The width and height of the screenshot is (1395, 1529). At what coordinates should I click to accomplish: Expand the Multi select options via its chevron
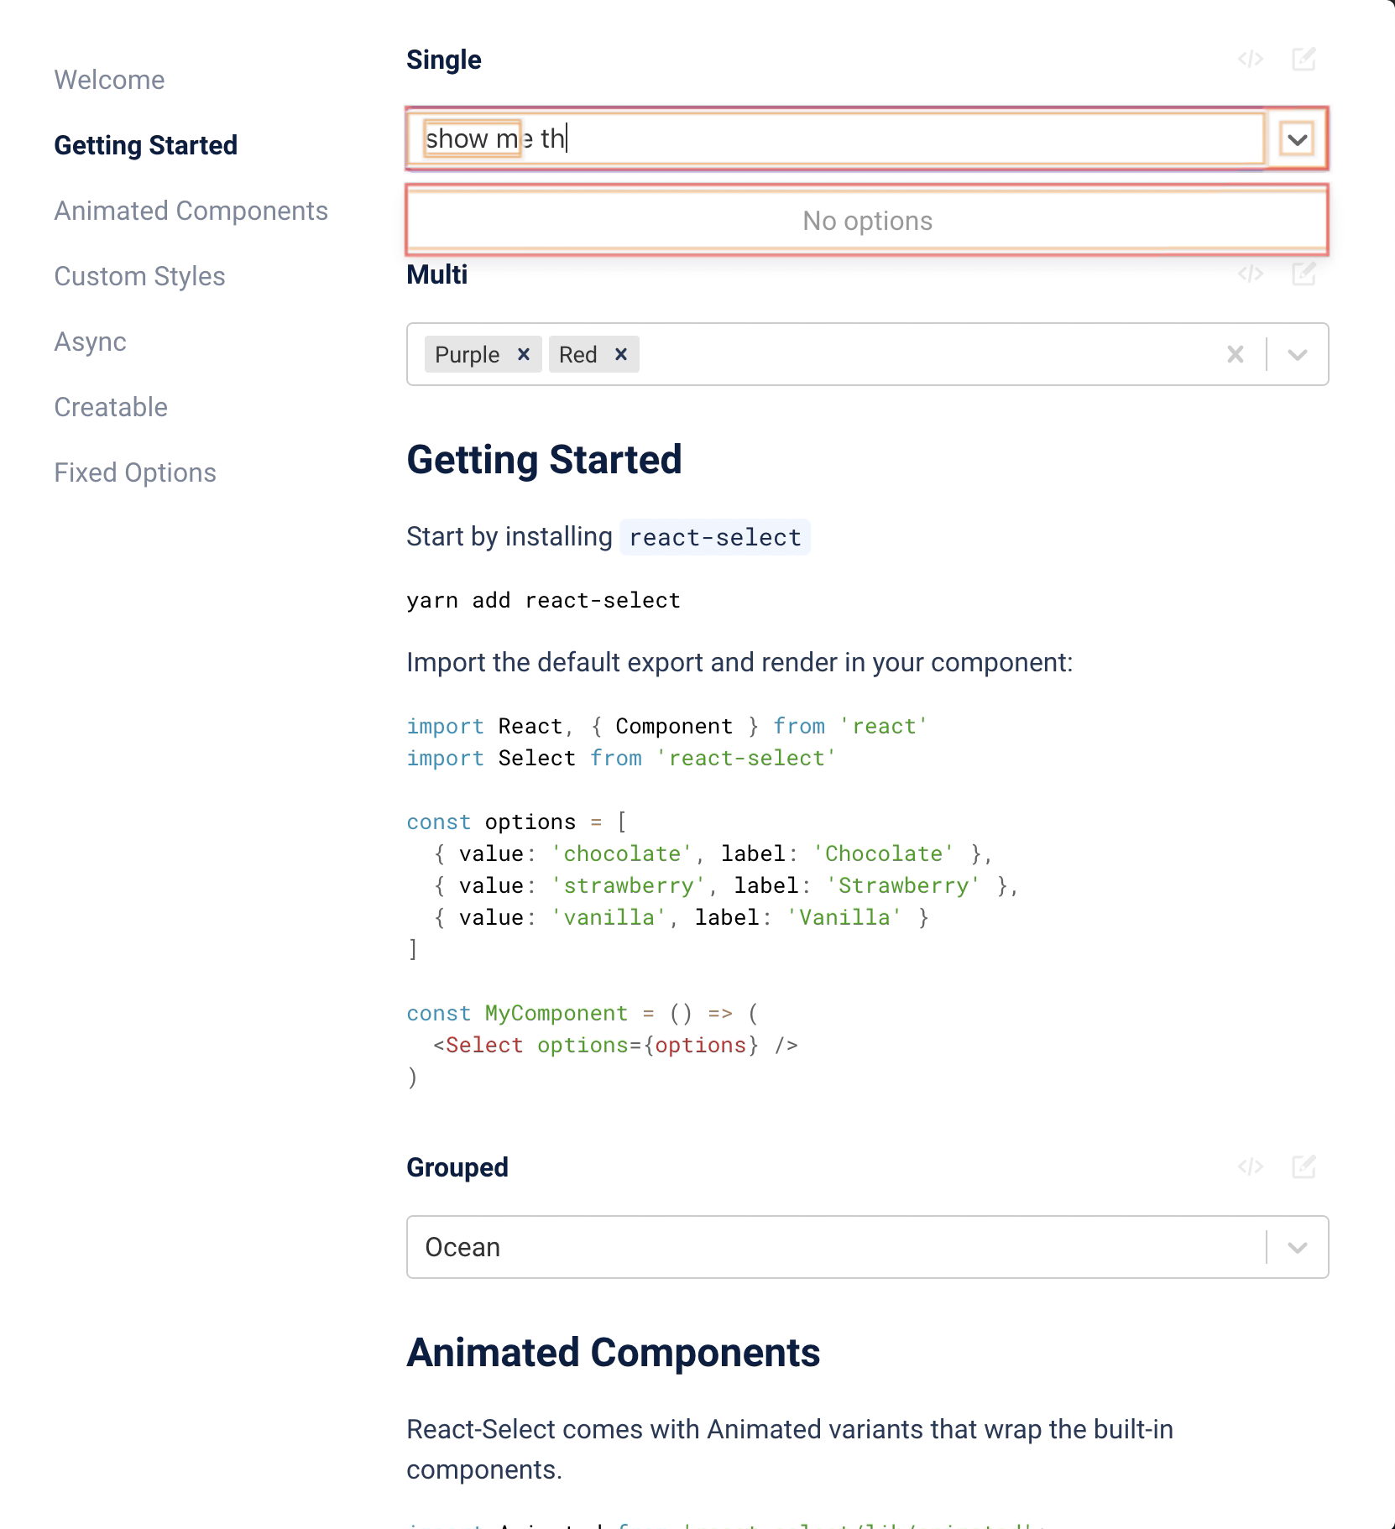[1295, 354]
